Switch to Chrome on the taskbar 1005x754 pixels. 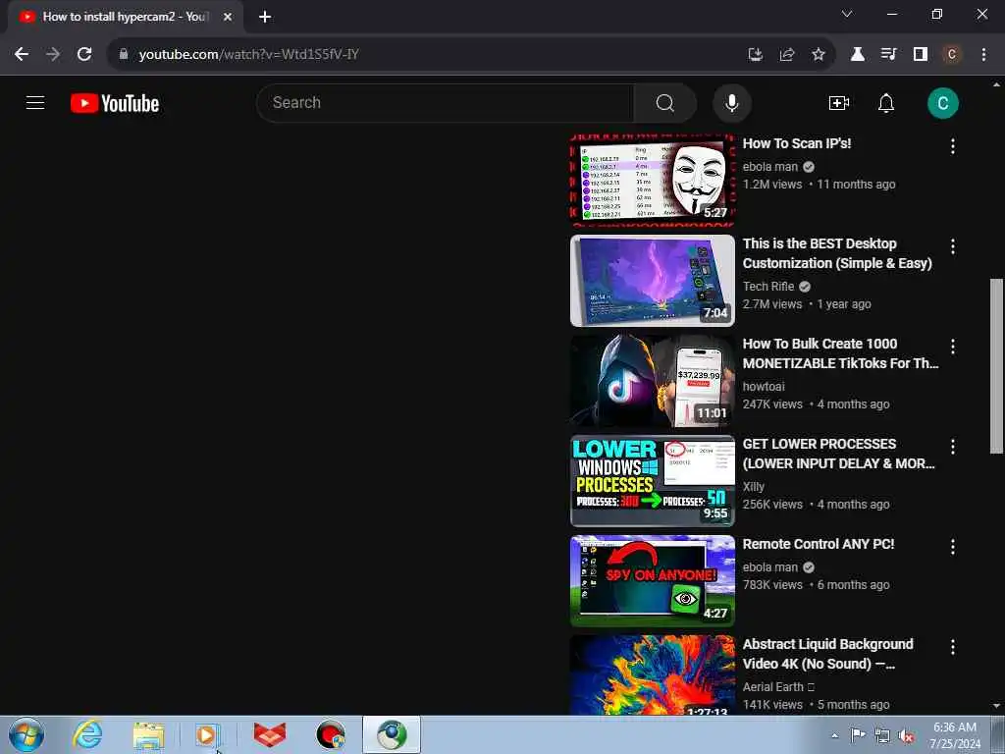(392, 734)
